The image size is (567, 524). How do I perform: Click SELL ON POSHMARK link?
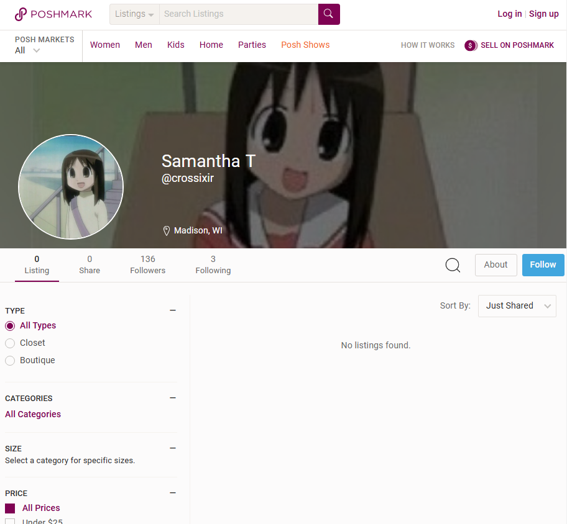[x=517, y=45]
